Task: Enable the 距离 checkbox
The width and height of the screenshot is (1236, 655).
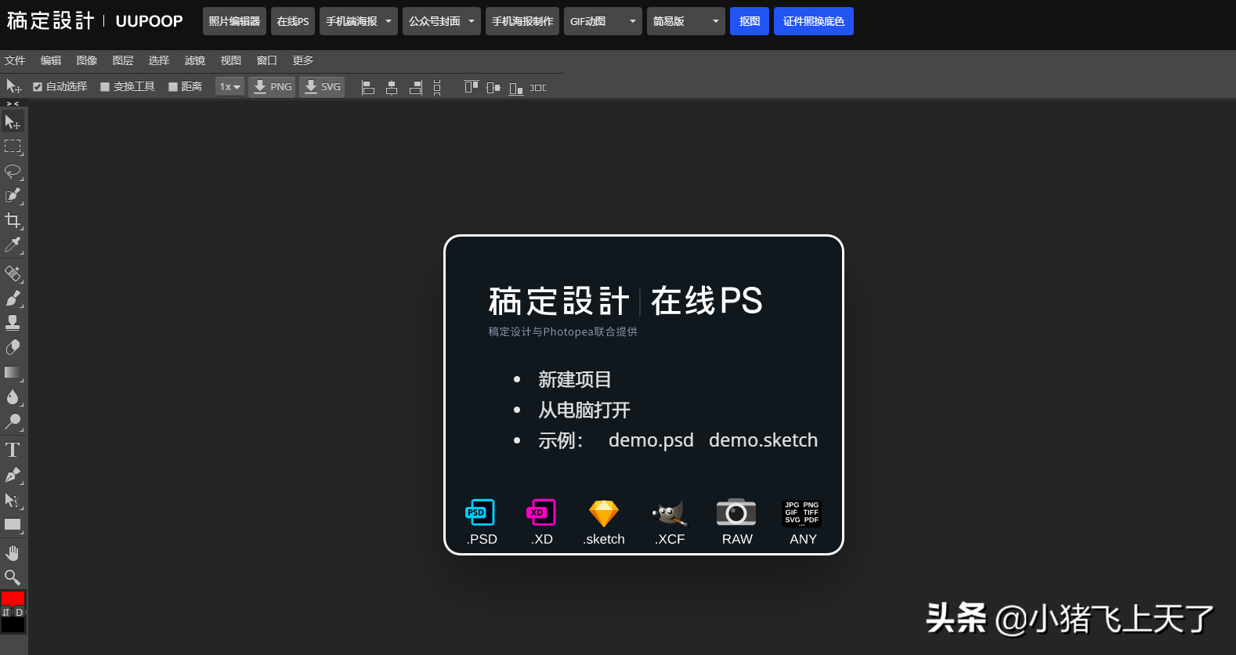Action: (173, 87)
